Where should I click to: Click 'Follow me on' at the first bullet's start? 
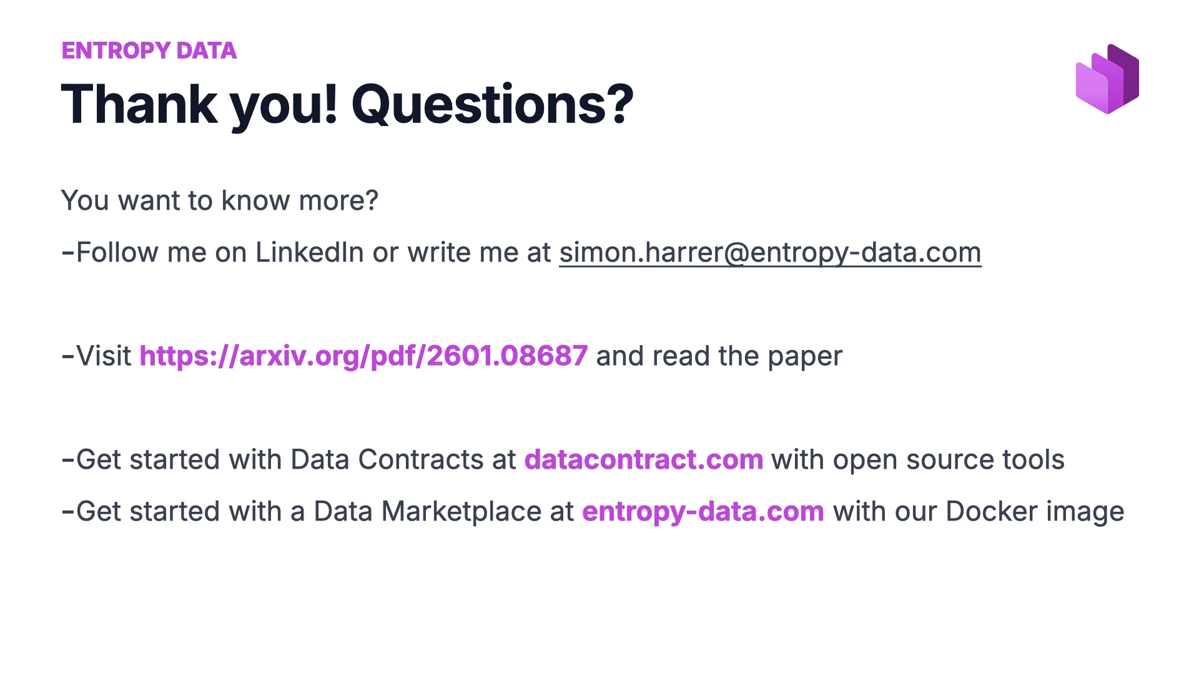161,253
